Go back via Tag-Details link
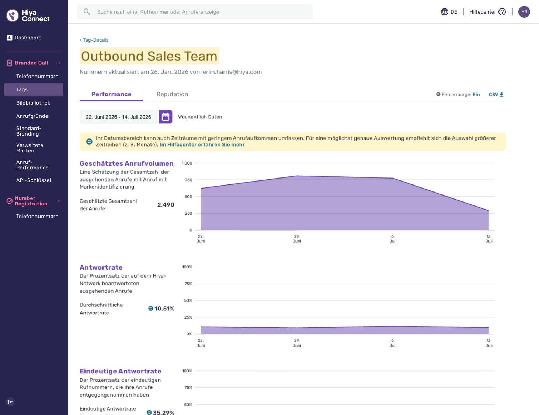539x415 pixels. point(94,40)
